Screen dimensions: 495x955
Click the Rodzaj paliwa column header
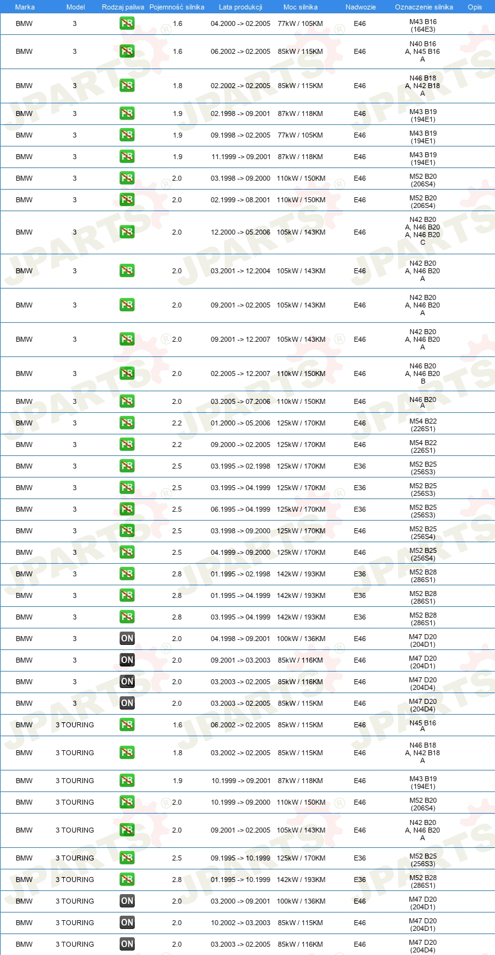[123, 6]
